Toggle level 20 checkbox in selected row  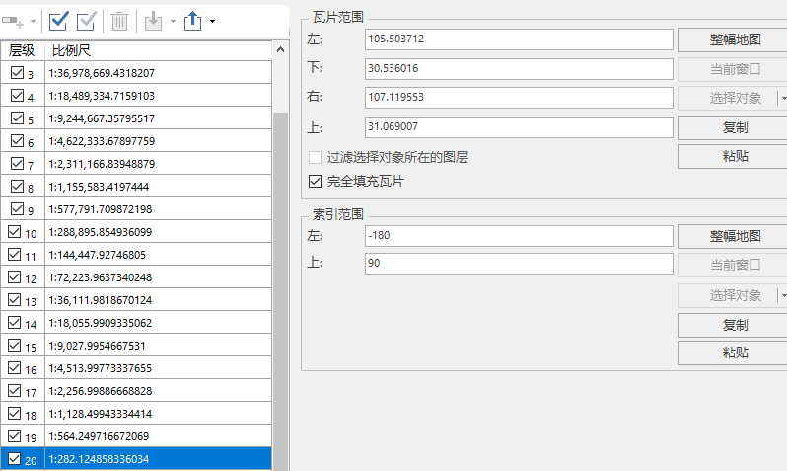[x=14, y=458]
